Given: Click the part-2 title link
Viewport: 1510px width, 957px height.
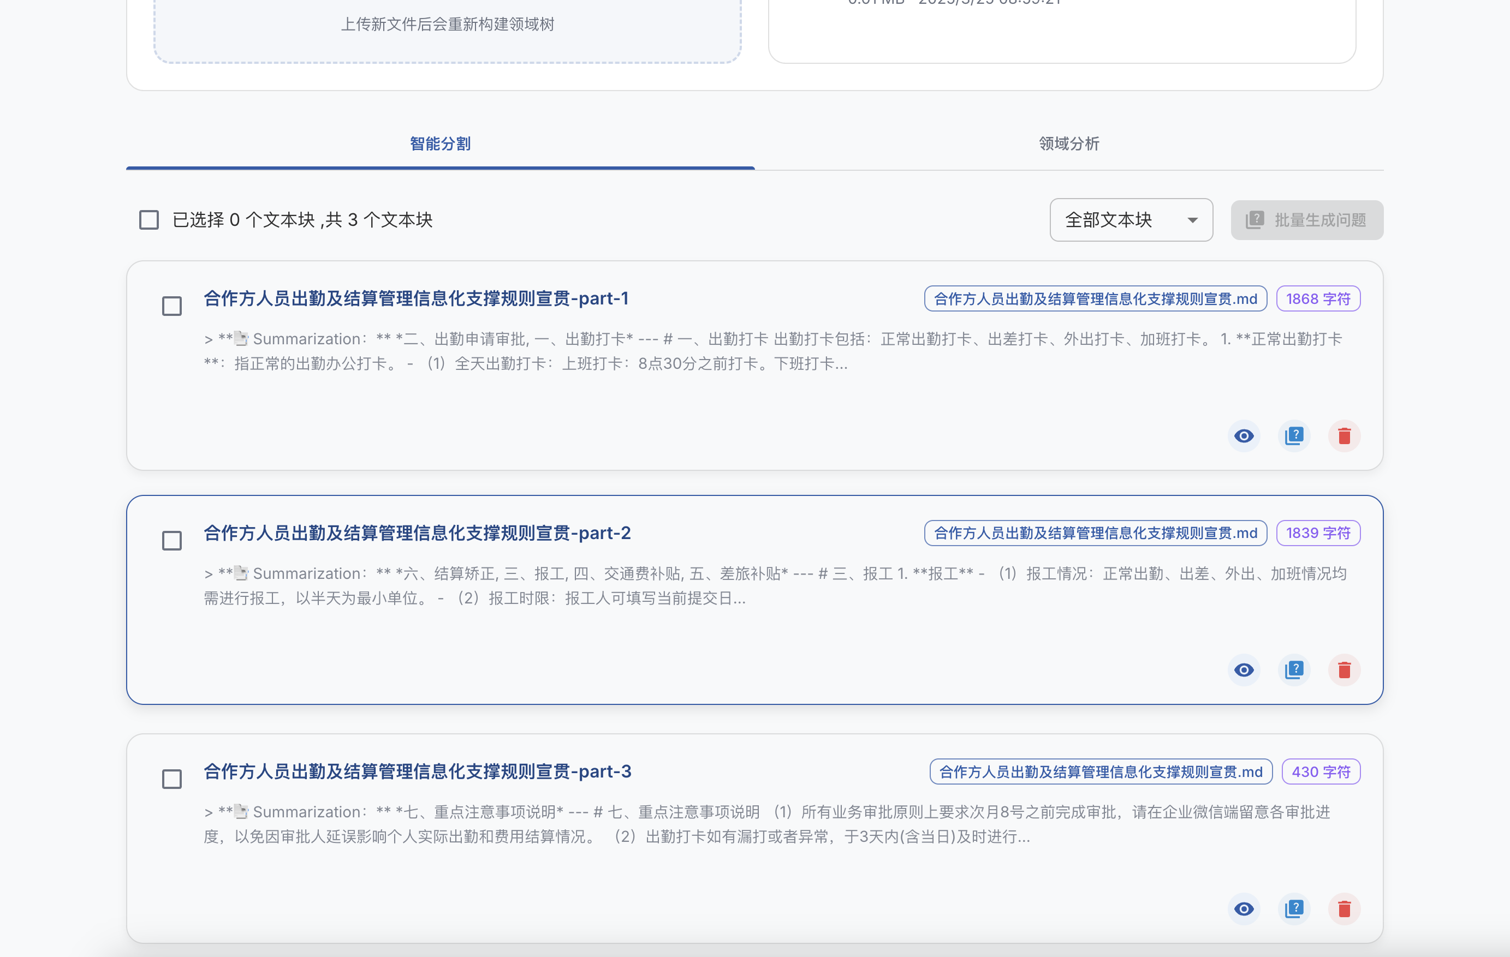Looking at the screenshot, I should 417,533.
